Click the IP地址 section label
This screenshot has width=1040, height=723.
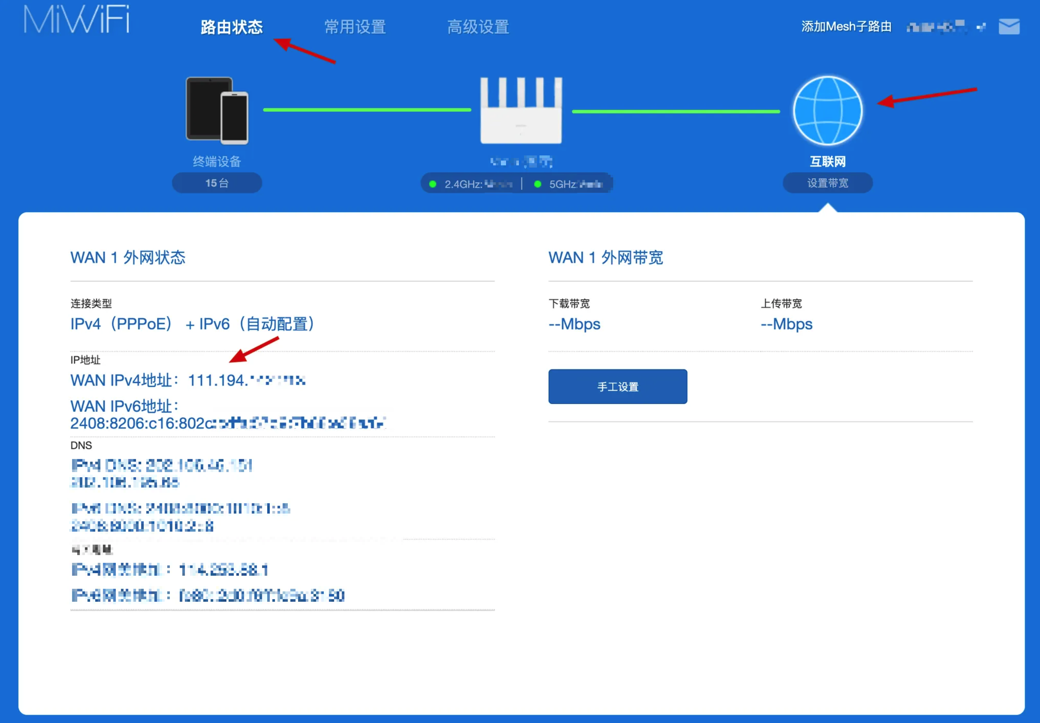click(x=85, y=360)
